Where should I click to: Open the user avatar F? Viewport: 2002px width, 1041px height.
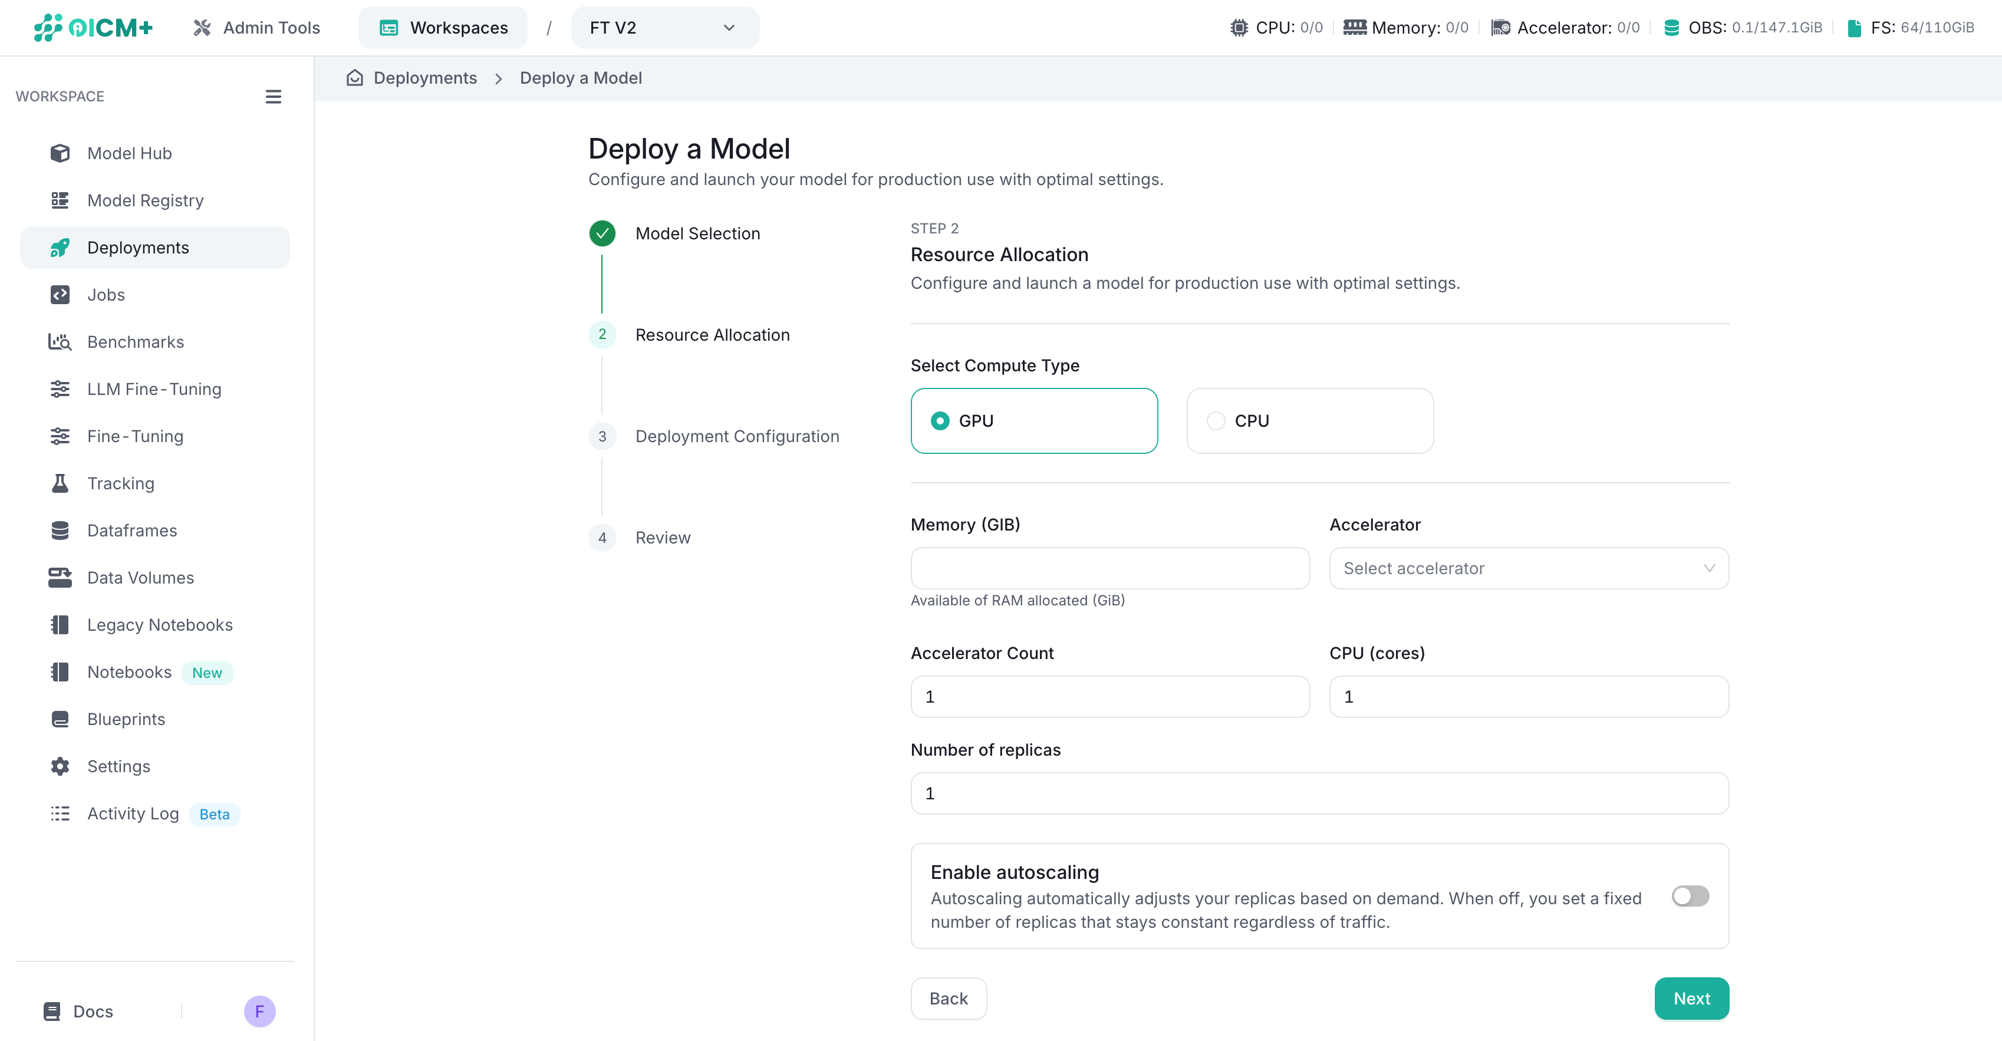click(x=259, y=1012)
